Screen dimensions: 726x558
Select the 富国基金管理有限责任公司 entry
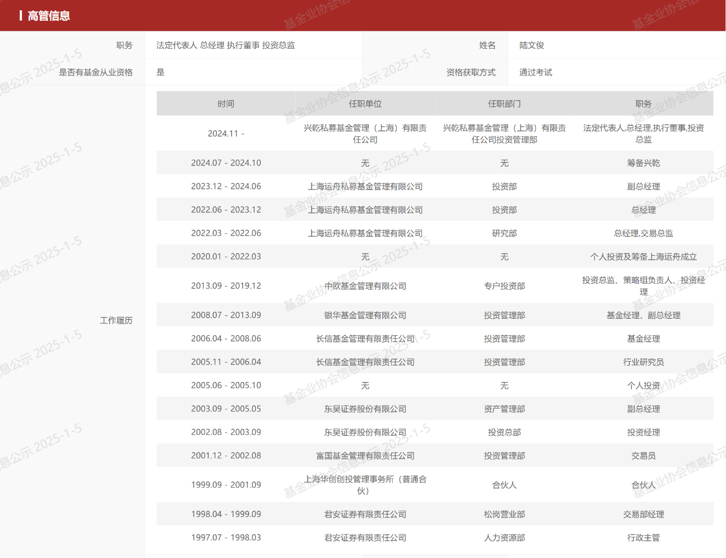[365, 456]
